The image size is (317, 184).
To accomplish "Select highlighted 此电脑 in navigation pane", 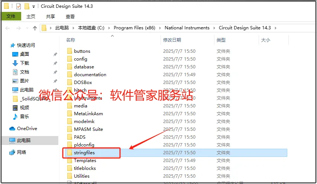I will click(30, 141).
